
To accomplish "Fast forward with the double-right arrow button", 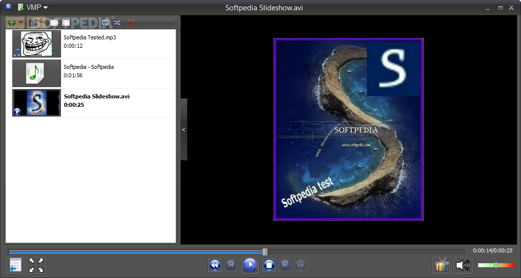I will point(301,265).
